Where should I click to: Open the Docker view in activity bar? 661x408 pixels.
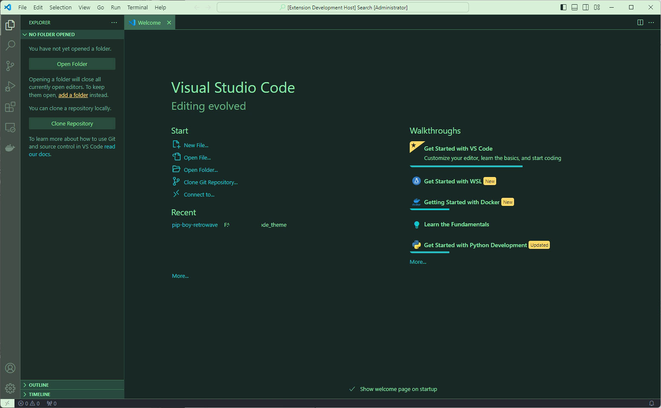(10, 148)
